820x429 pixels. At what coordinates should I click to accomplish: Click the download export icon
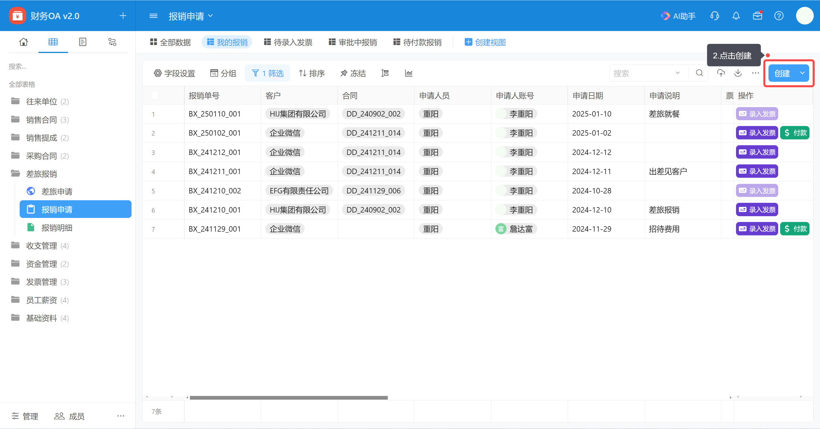[738, 73]
